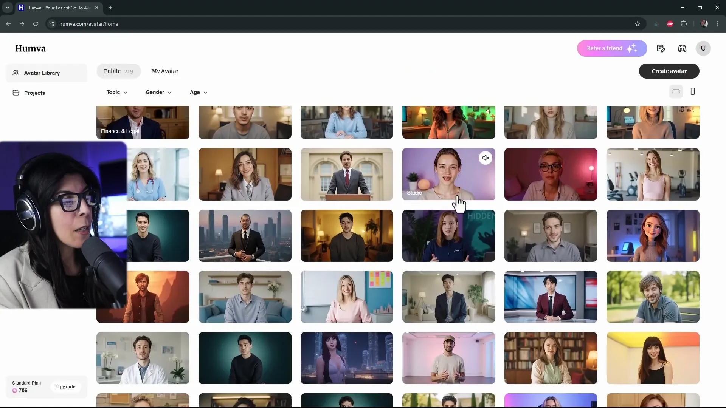Click the address bar URL humva.com/avatar/home
The image size is (726, 408).
89,24
